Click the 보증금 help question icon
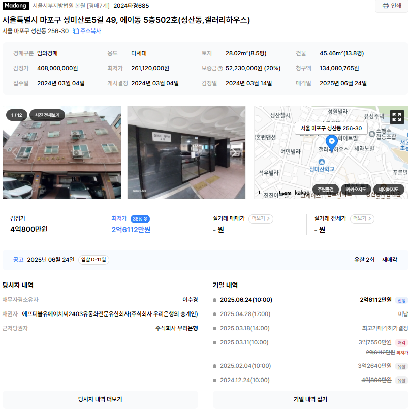The width and height of the screenshot is (410, 409). tap(220, 69)
